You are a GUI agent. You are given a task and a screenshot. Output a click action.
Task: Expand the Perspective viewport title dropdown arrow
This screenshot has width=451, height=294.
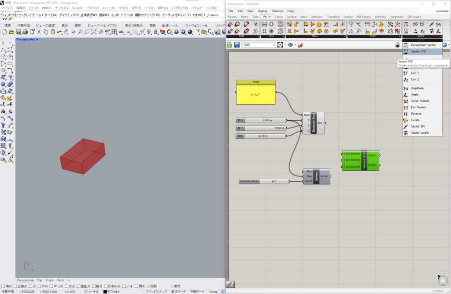(x=37, y=40)
